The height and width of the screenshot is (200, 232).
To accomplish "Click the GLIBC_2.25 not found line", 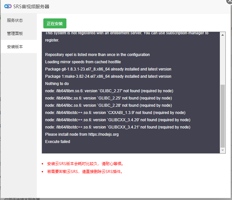I will point(108,98).
